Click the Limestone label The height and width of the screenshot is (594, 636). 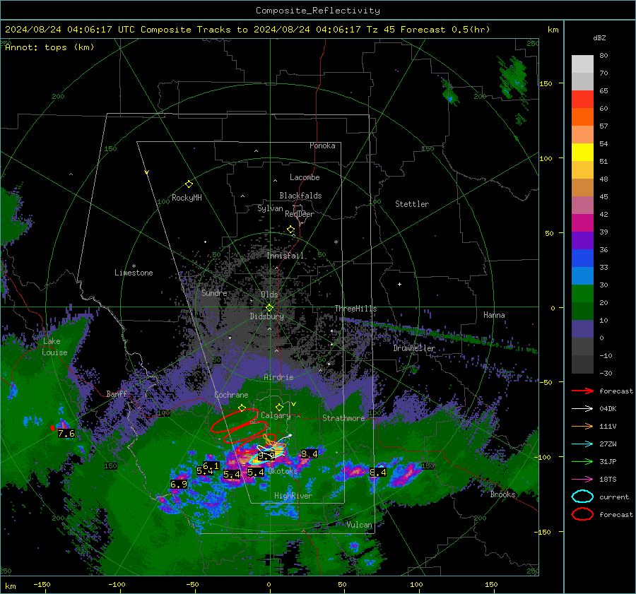[134, 273]
